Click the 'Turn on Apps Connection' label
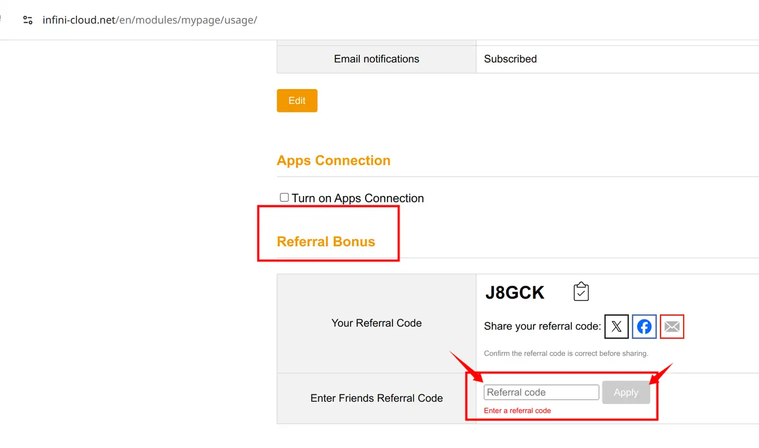Screen dimensions: 759x448 click(x=357, y=198)
